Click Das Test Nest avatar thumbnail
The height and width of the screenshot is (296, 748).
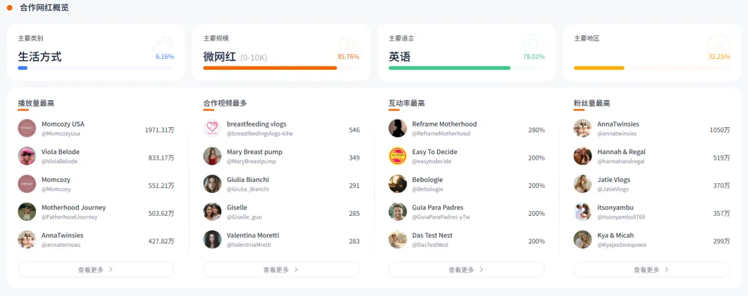tap(398, 239)
